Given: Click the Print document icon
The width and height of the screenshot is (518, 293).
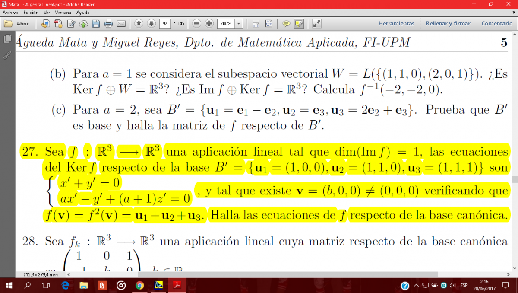Looking at the screenshot, I should click(108, 23).
